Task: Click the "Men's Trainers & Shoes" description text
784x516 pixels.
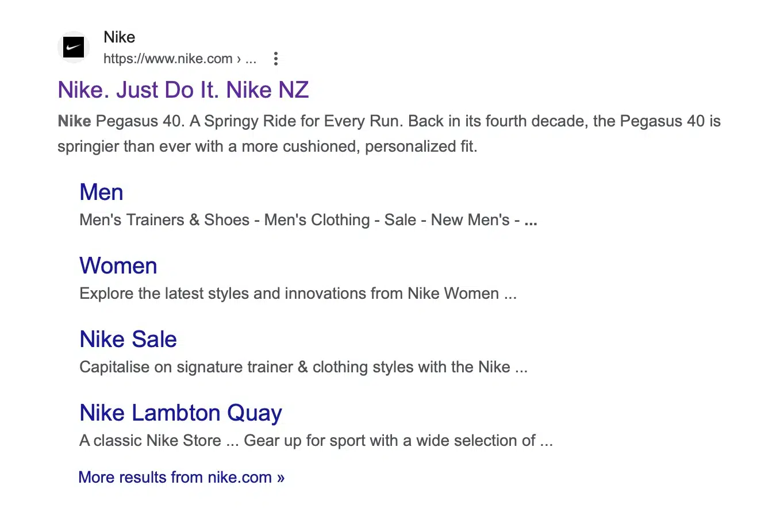Action: click(x=164, y=220)
